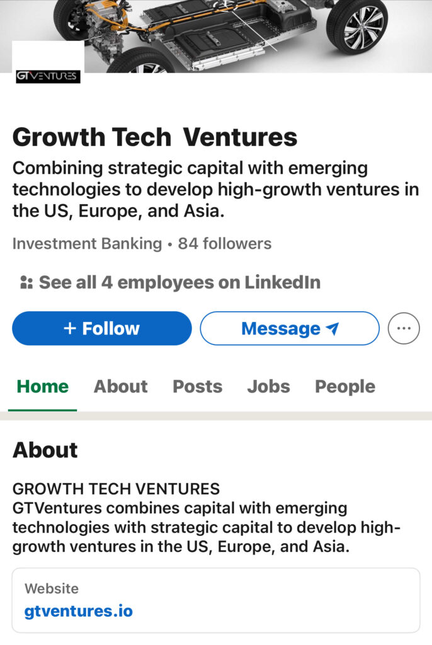Tap the GT Ventures company logo

tap(48, 77)
